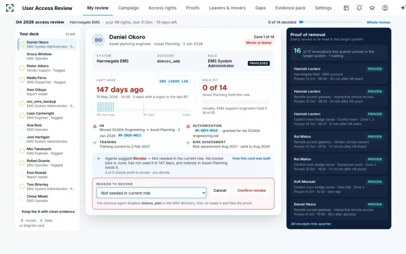Go to the Proofs tab
The image size is (406, 254).
193,8
